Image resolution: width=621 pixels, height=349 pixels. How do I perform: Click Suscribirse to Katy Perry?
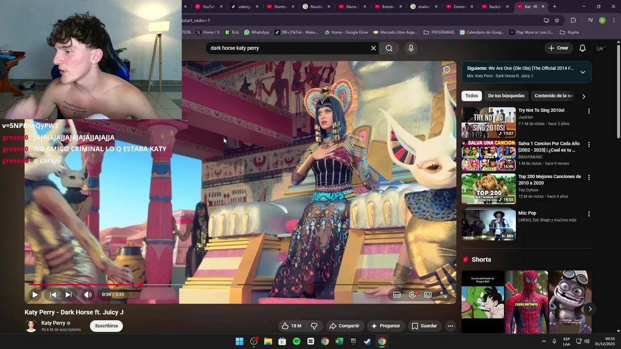(106, 326)
